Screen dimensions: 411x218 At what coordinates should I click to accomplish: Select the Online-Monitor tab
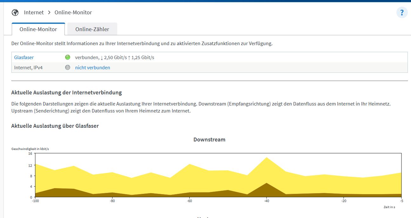tap(38, 29)
